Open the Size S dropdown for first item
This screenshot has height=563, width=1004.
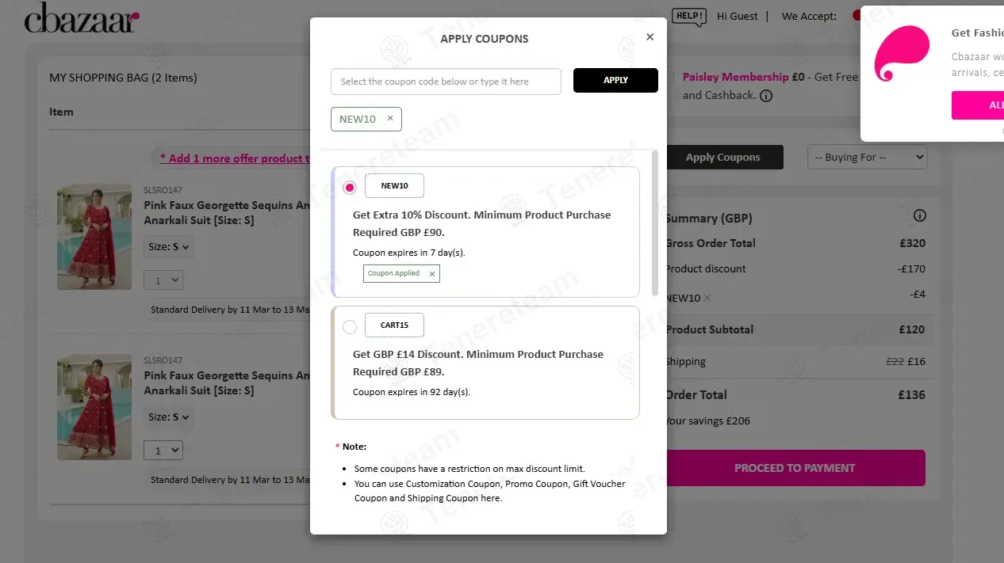[169, 247]
